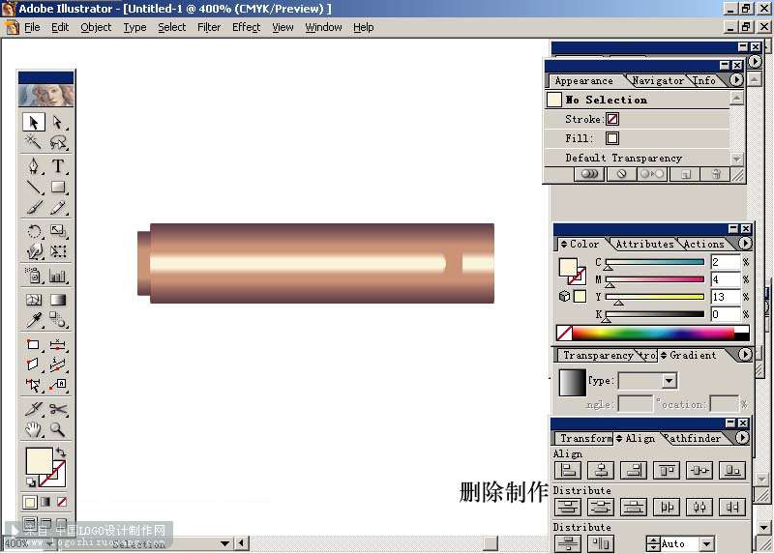Select the Zoom magnifier tool
This screenshot has width=774, height=554.
coord(58,429)
